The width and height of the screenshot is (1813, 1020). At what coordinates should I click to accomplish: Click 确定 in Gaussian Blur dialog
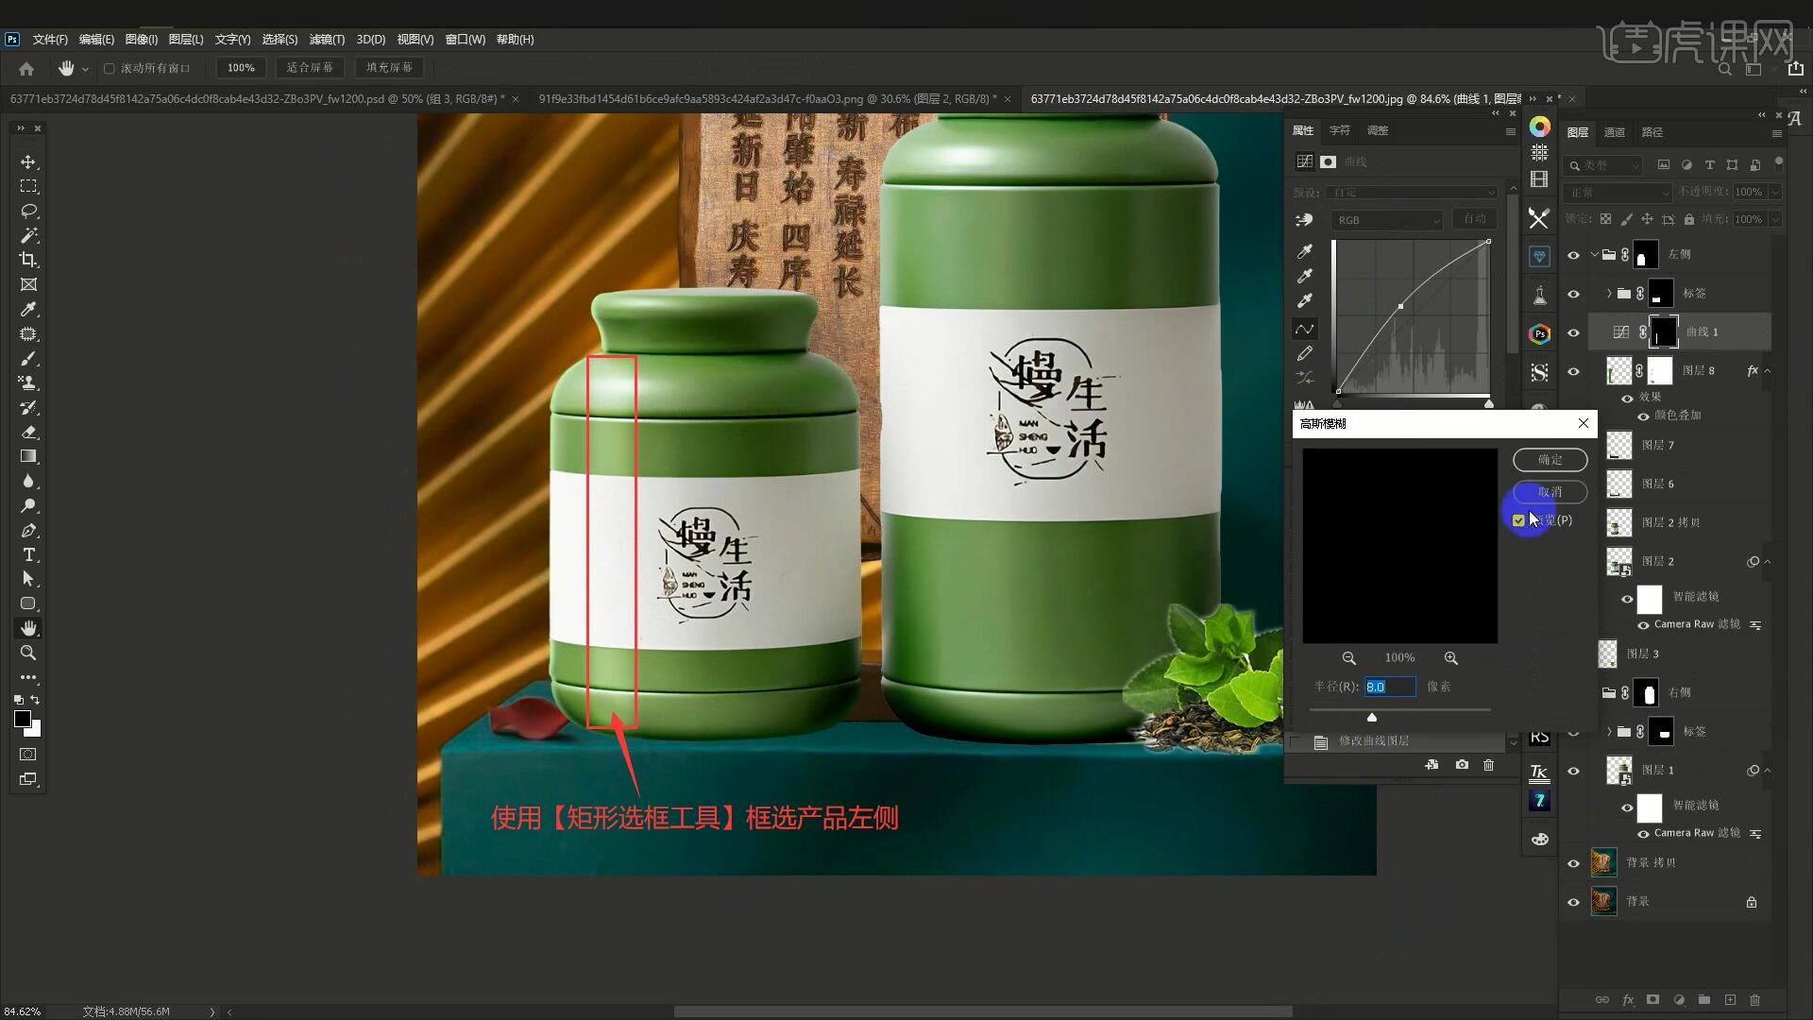coord(1550,460)
